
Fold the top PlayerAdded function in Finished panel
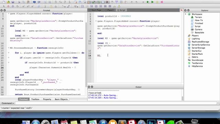(x=9, y=14)
